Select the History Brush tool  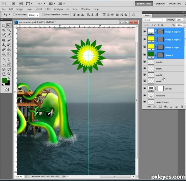pyautogui.click(x=9, y=45)
